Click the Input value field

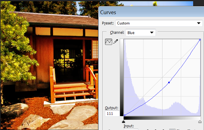(131, 129)
